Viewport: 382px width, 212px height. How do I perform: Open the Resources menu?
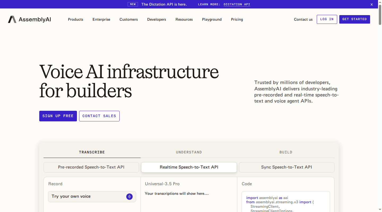point(184,19)
